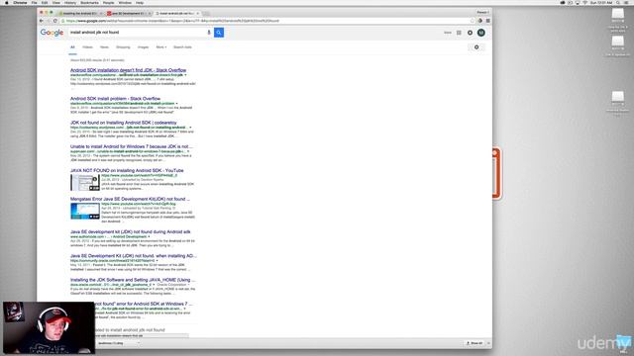Open Mengatasi Error Java SE Development Kit result
Viewport: 634px width, 356px height.
coord(130,199)
